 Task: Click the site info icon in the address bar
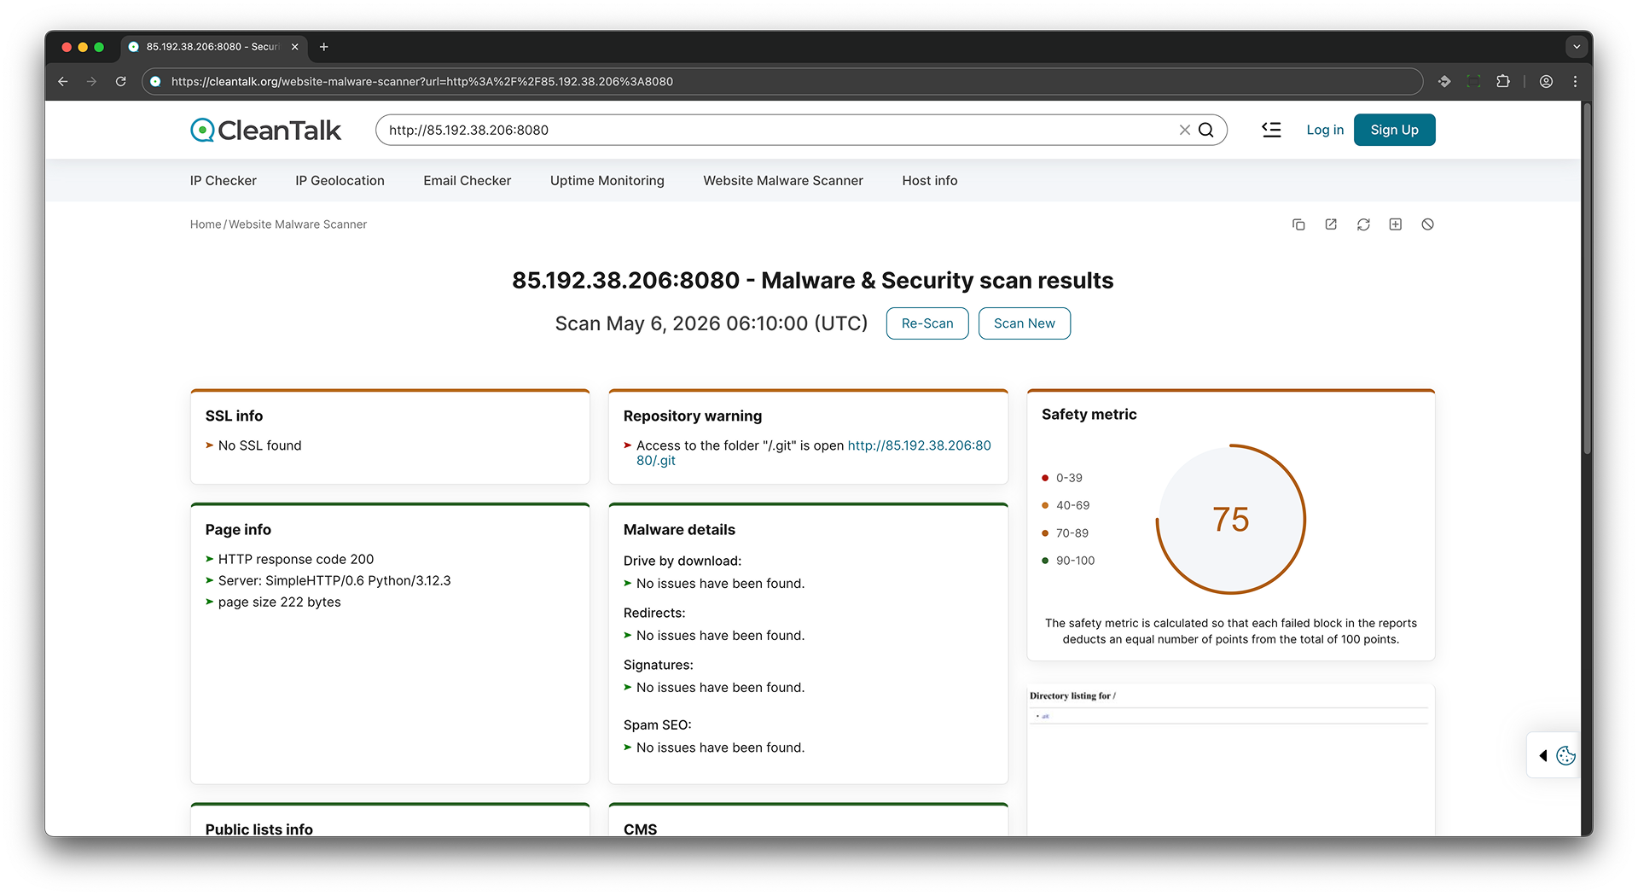point(155,81)
